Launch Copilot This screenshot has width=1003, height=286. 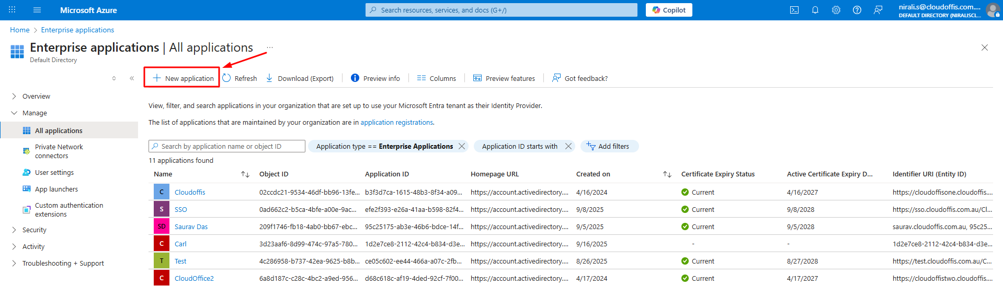[x=669, y=10]
